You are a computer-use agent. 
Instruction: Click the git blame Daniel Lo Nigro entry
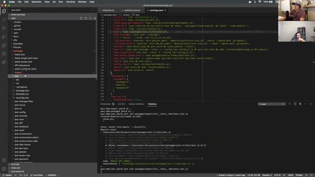point(231,175)
